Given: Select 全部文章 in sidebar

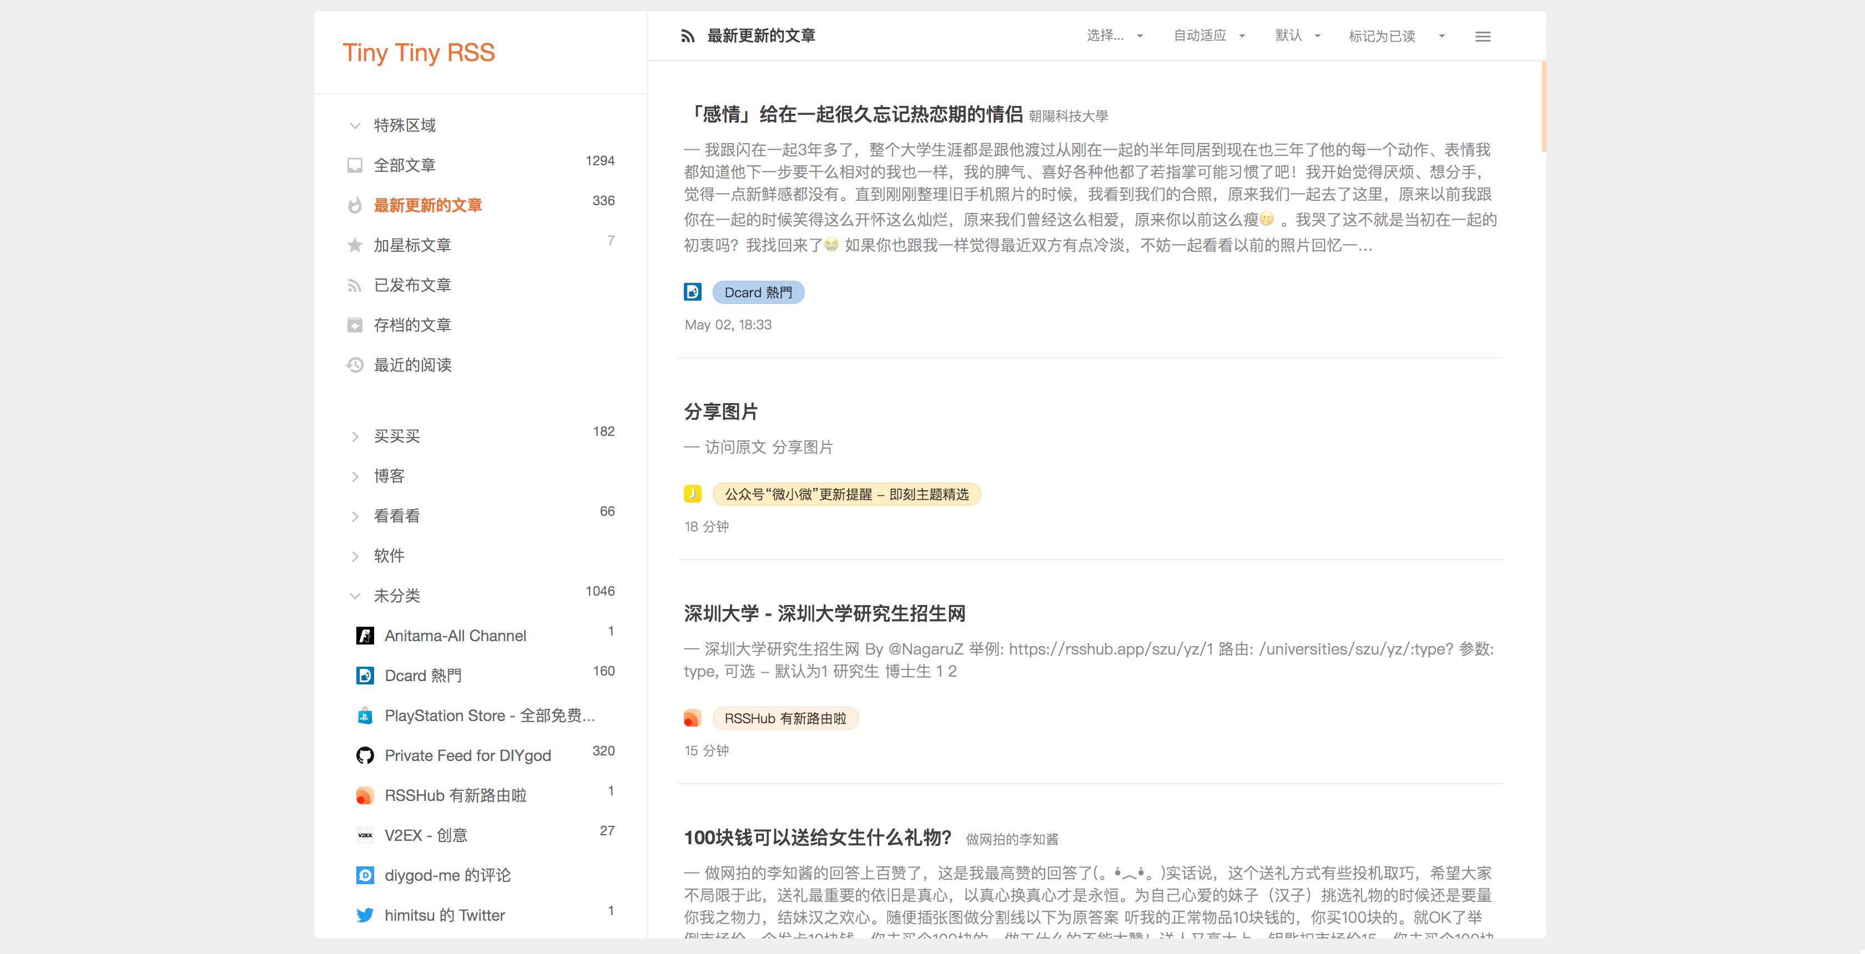Looking at the screenshot, I should pyautogui.click(x=405, y=165).
